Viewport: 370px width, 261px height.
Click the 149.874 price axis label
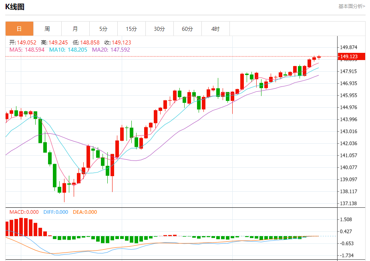pos(348,47)
